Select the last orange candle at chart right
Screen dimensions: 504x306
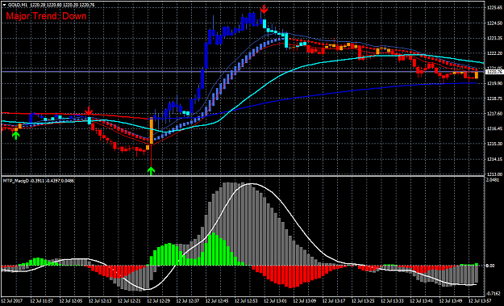point(477,75)
